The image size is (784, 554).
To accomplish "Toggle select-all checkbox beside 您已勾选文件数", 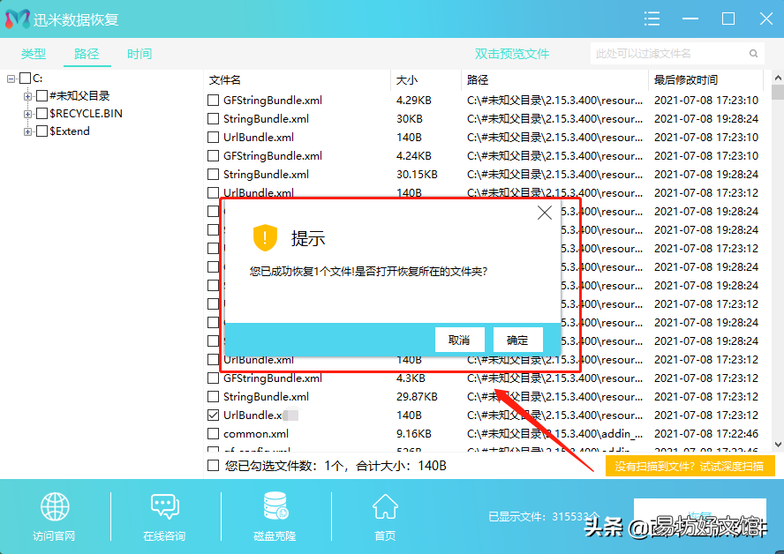I will coord(213,466).
